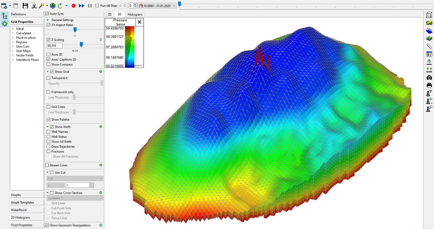Uncheck Show Palette option
This screenshot has width=434, height=229.
click(x=48, y=120)
